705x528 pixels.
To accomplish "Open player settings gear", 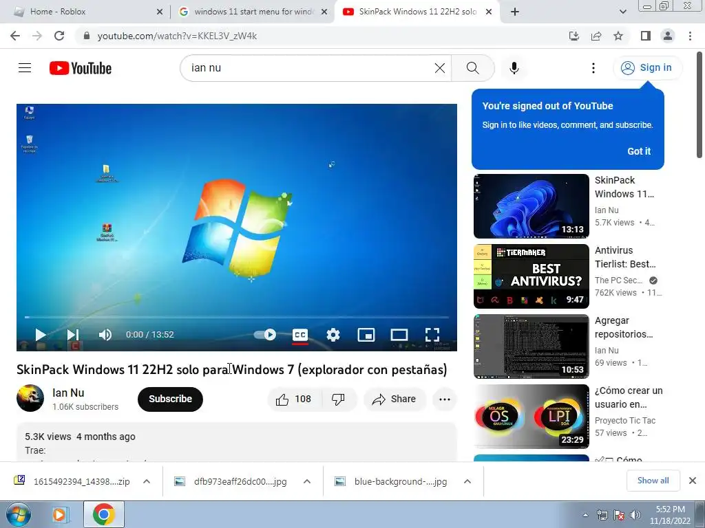I will coord(333,335).
